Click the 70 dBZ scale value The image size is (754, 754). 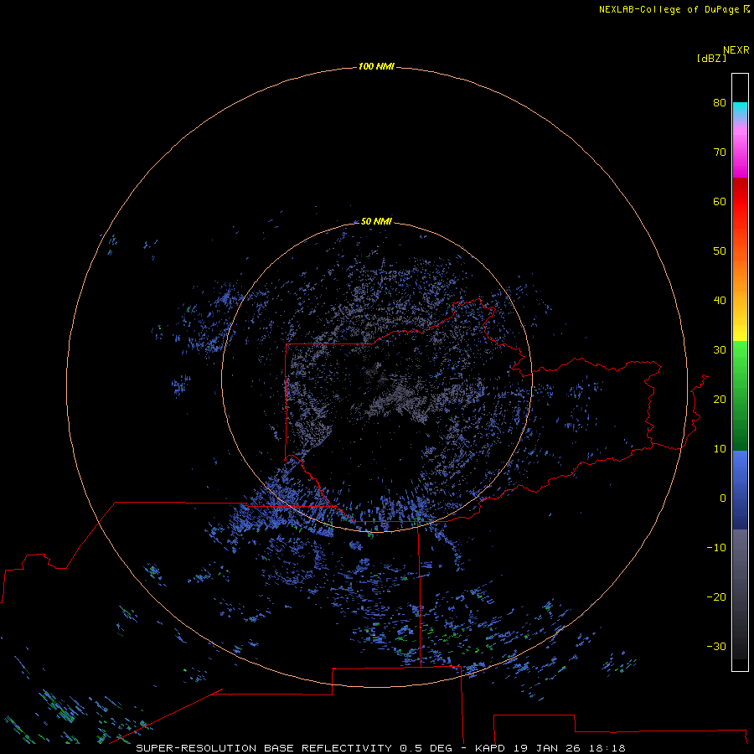[x=720, y=152]
